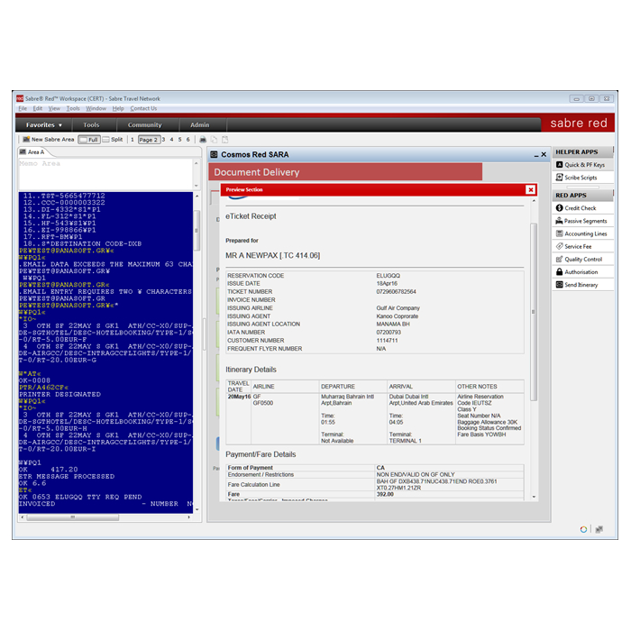This screenshot has width=631, height=631.
Task: Expand the Favorites dropdown
Action: click(x=44, y=125)
